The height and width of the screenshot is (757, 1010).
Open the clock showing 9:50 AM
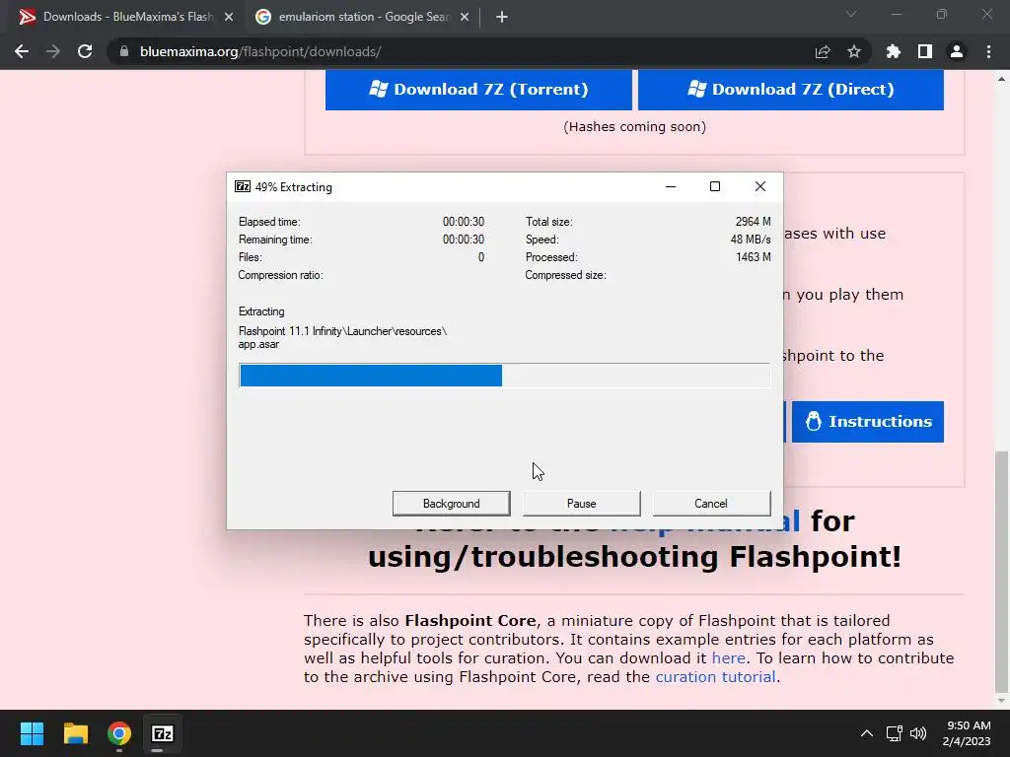click(x=967, y=733)
